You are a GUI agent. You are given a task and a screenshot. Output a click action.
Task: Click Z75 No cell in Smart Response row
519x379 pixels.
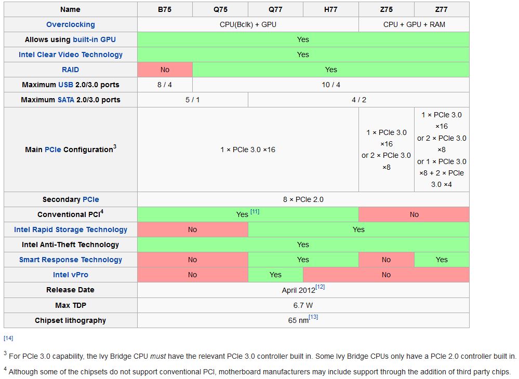(x=387, y=260)
